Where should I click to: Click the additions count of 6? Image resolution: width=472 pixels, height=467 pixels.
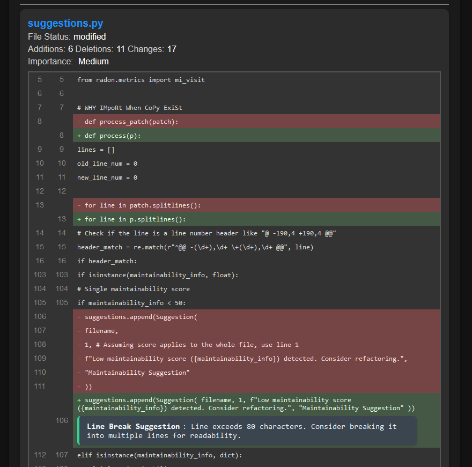(x=71, y=49)
